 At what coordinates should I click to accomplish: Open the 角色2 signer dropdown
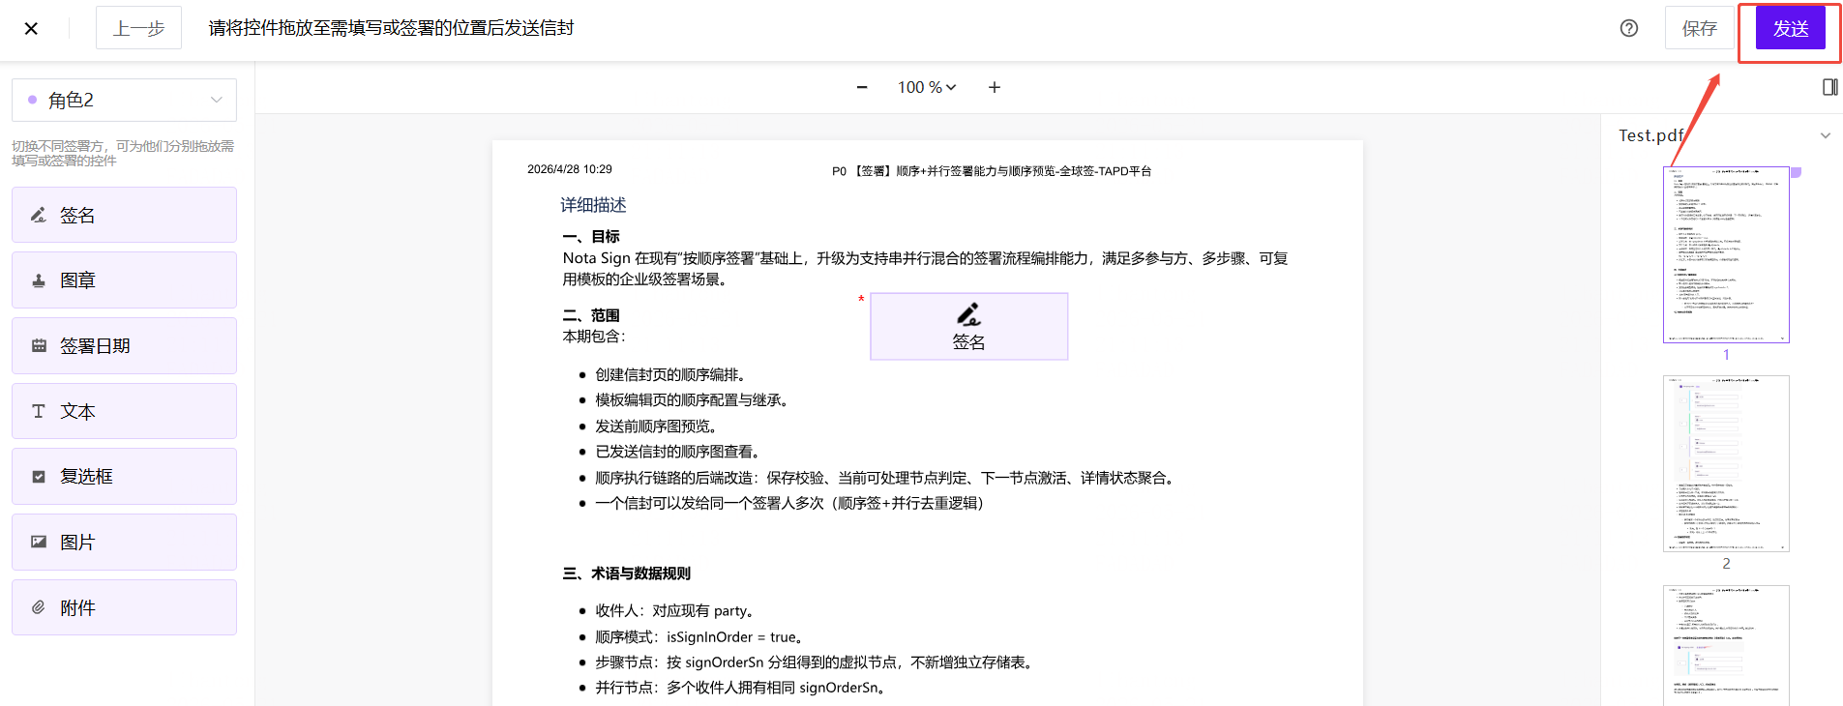[124, 100]
